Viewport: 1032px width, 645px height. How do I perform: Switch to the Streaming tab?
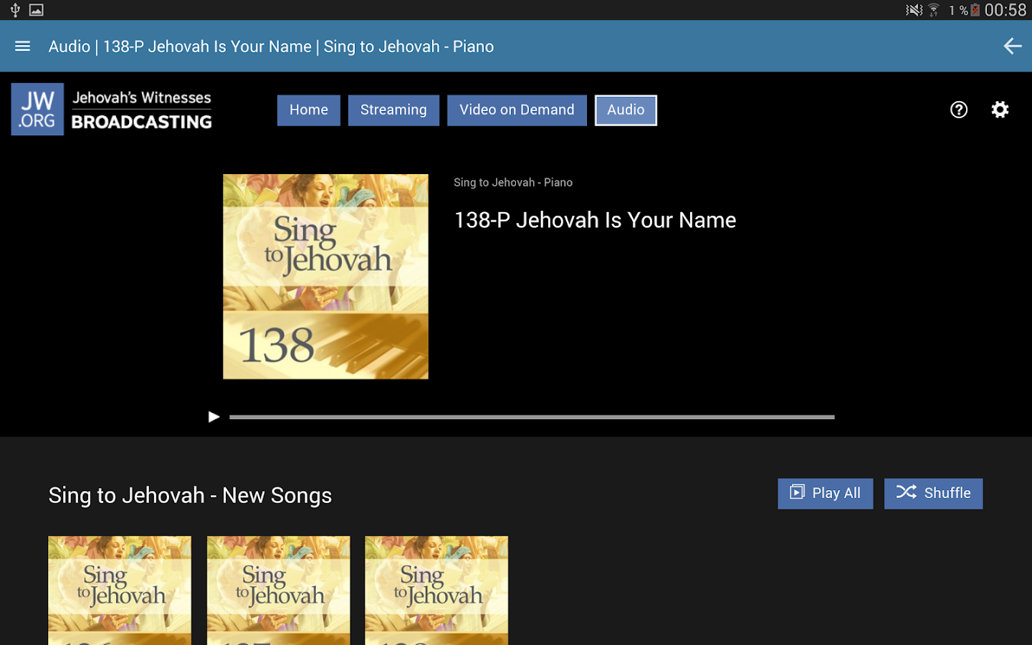tap(393, 110)
